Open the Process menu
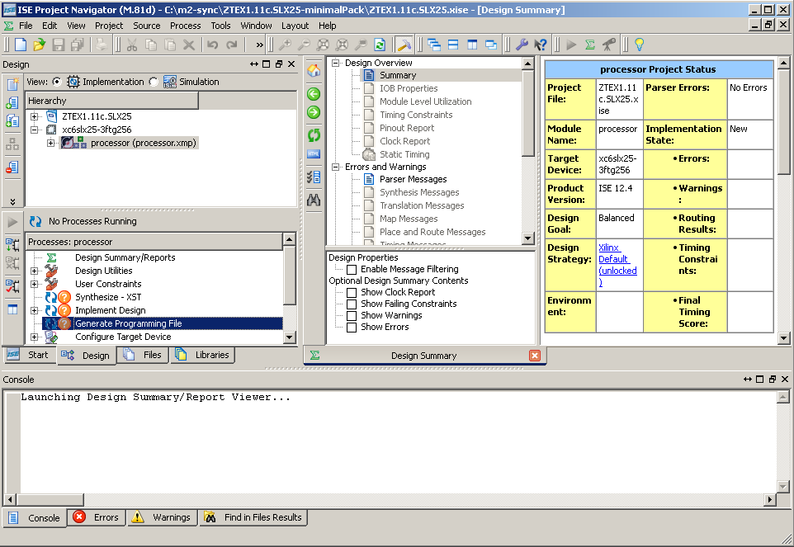The height and width of the screenshot is (547, 794). (x=185, y=26)
